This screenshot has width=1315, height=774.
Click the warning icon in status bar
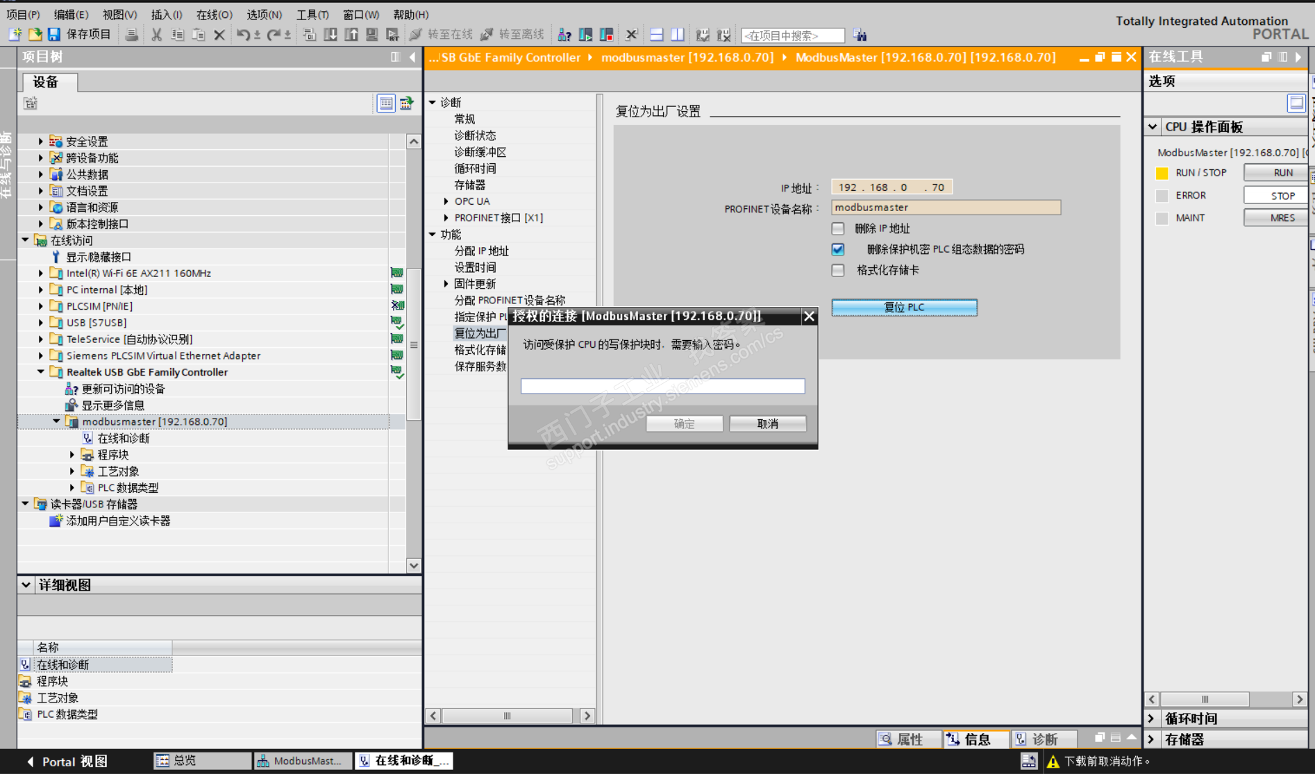click(1053, 762)
